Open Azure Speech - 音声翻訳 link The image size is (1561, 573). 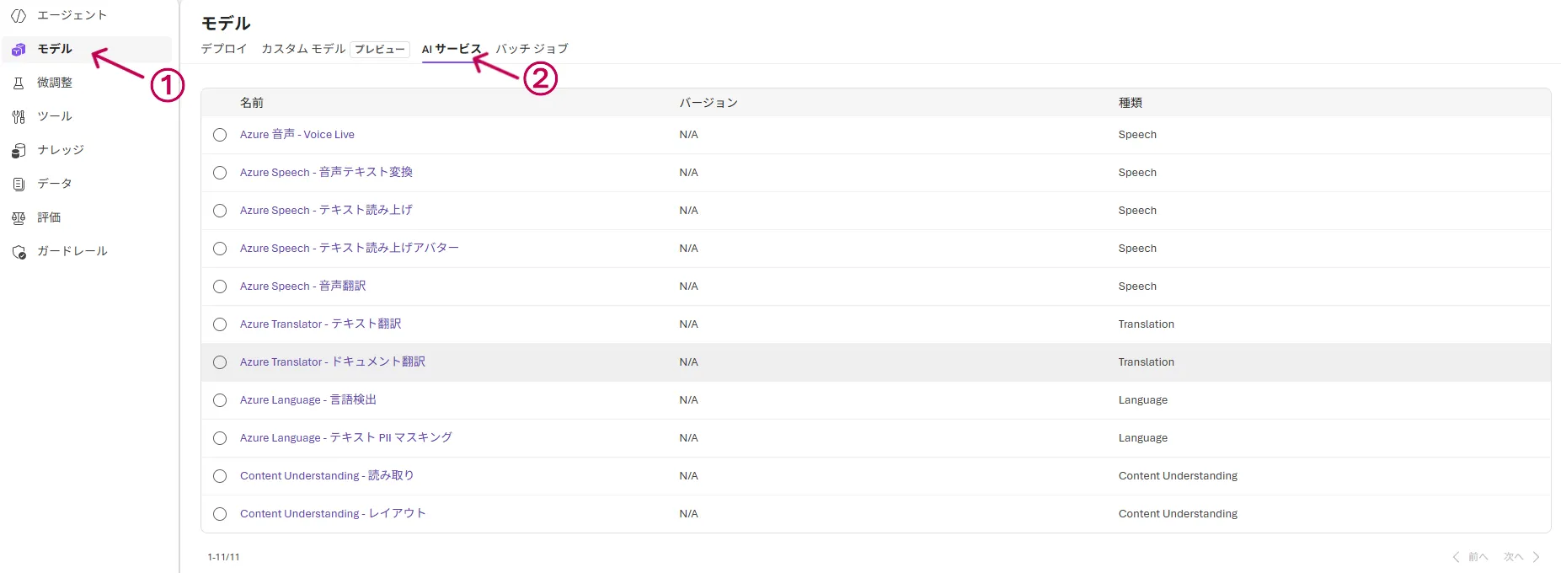[x=302, y=286]
